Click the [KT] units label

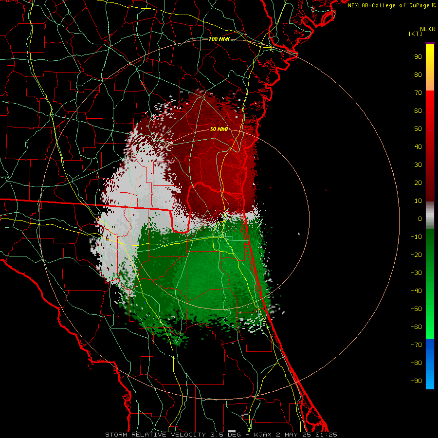pos(416,34)
